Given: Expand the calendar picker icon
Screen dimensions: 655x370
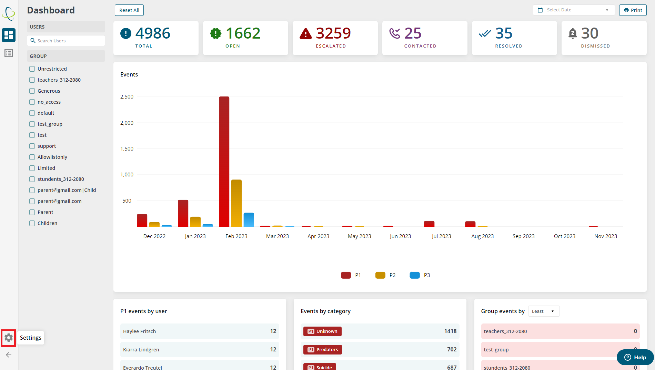Looking at the screenshot, I should click(x=540, y=10).
